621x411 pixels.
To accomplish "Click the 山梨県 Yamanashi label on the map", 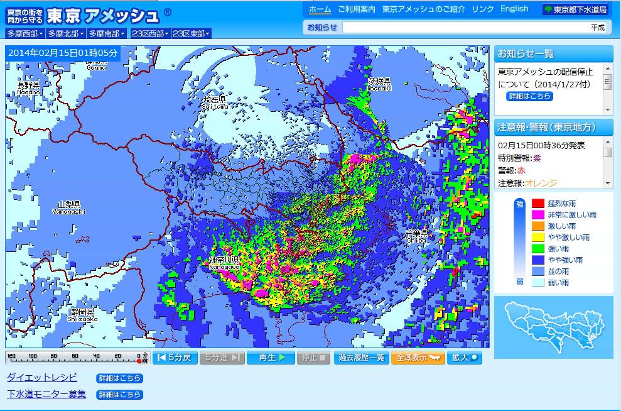I will [x=69, y=207].
